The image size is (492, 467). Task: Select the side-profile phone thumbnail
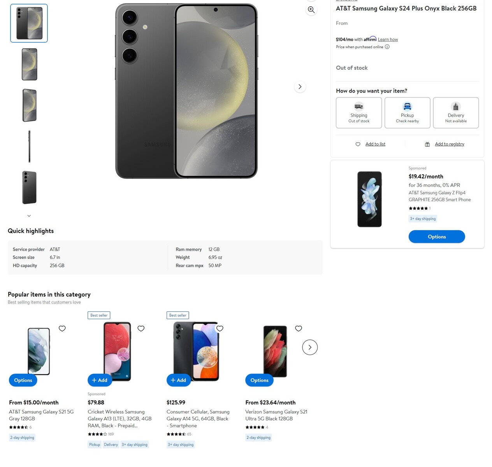pos(29,146)
